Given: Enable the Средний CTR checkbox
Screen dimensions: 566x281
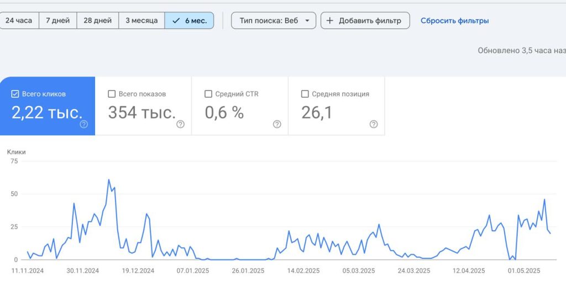Looking at the screenshot, I should pyautogui.click(x=208, y=94).
